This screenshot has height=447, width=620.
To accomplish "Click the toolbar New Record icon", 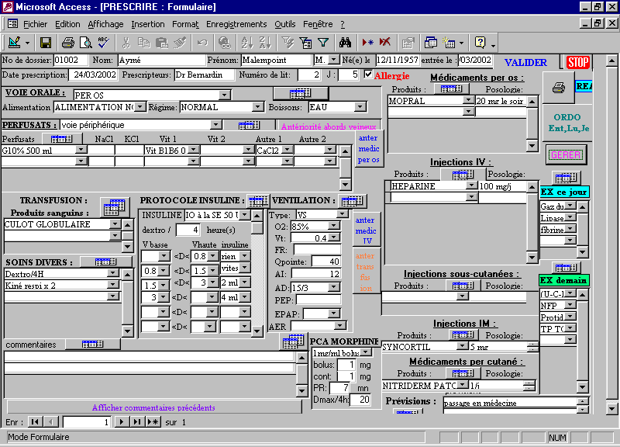I will (x=367, y=43).
